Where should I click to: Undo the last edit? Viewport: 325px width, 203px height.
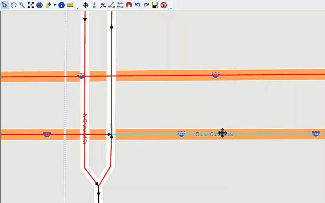138,5
